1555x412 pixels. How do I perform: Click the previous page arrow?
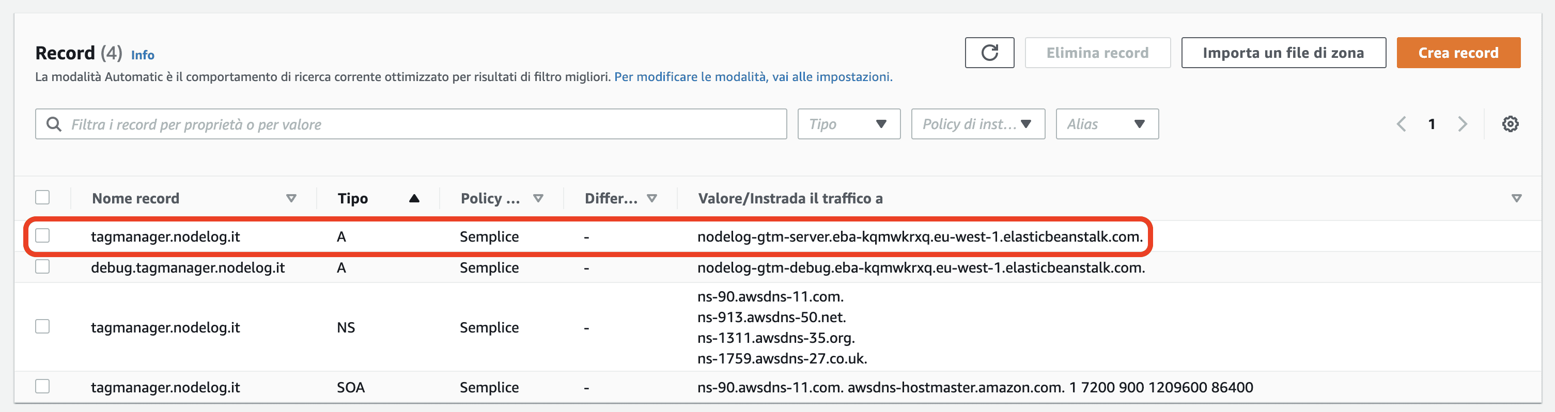(1401, 124)
